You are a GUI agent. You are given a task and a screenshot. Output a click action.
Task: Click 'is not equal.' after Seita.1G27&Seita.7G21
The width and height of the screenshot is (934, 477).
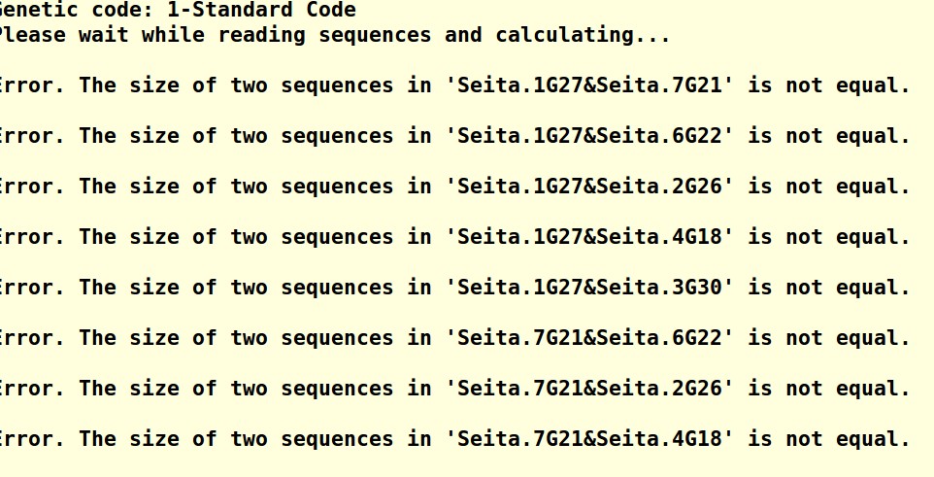tap(830, 85)
